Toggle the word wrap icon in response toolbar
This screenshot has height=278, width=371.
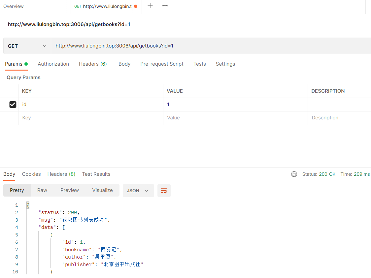pyautogui.click(x=164, y=191)
